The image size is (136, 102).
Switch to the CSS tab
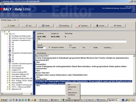15,20
